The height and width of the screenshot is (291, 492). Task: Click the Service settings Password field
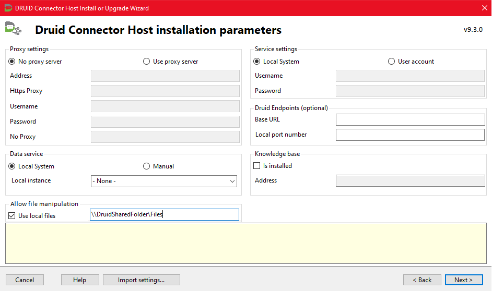(410, 91)
